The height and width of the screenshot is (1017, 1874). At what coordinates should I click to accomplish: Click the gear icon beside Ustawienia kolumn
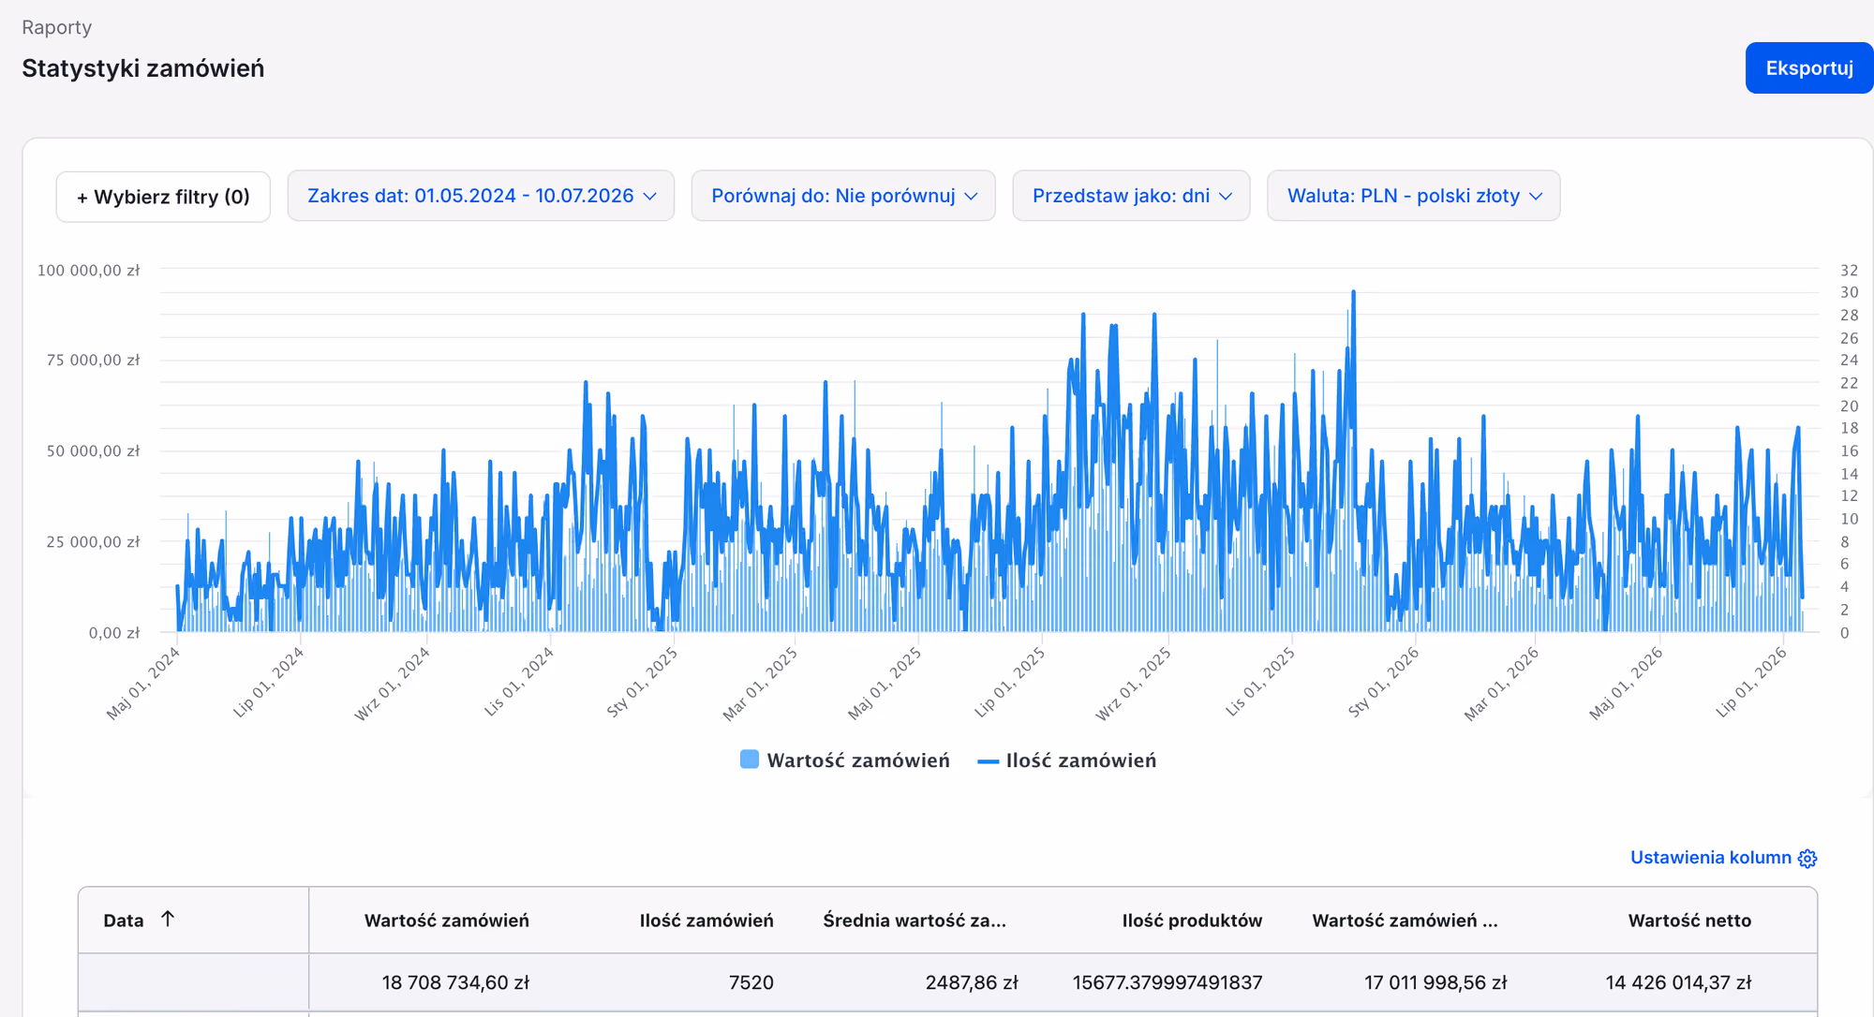[x=1807, y=859]
